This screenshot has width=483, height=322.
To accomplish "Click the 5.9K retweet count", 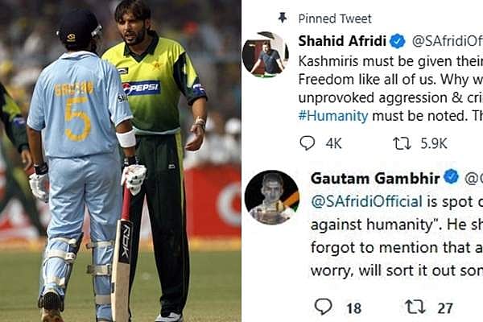I will point(434,143).
